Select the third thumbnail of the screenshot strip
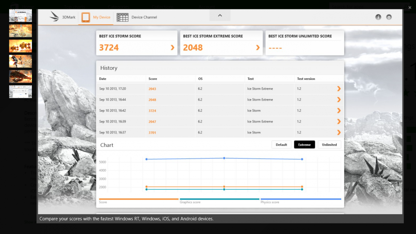Image resolution: width=416 pixels, height=234 pixels. 20,46
